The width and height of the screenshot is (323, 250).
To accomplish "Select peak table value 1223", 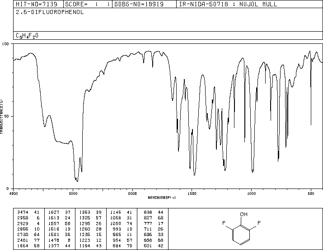I will pos(84,241).
